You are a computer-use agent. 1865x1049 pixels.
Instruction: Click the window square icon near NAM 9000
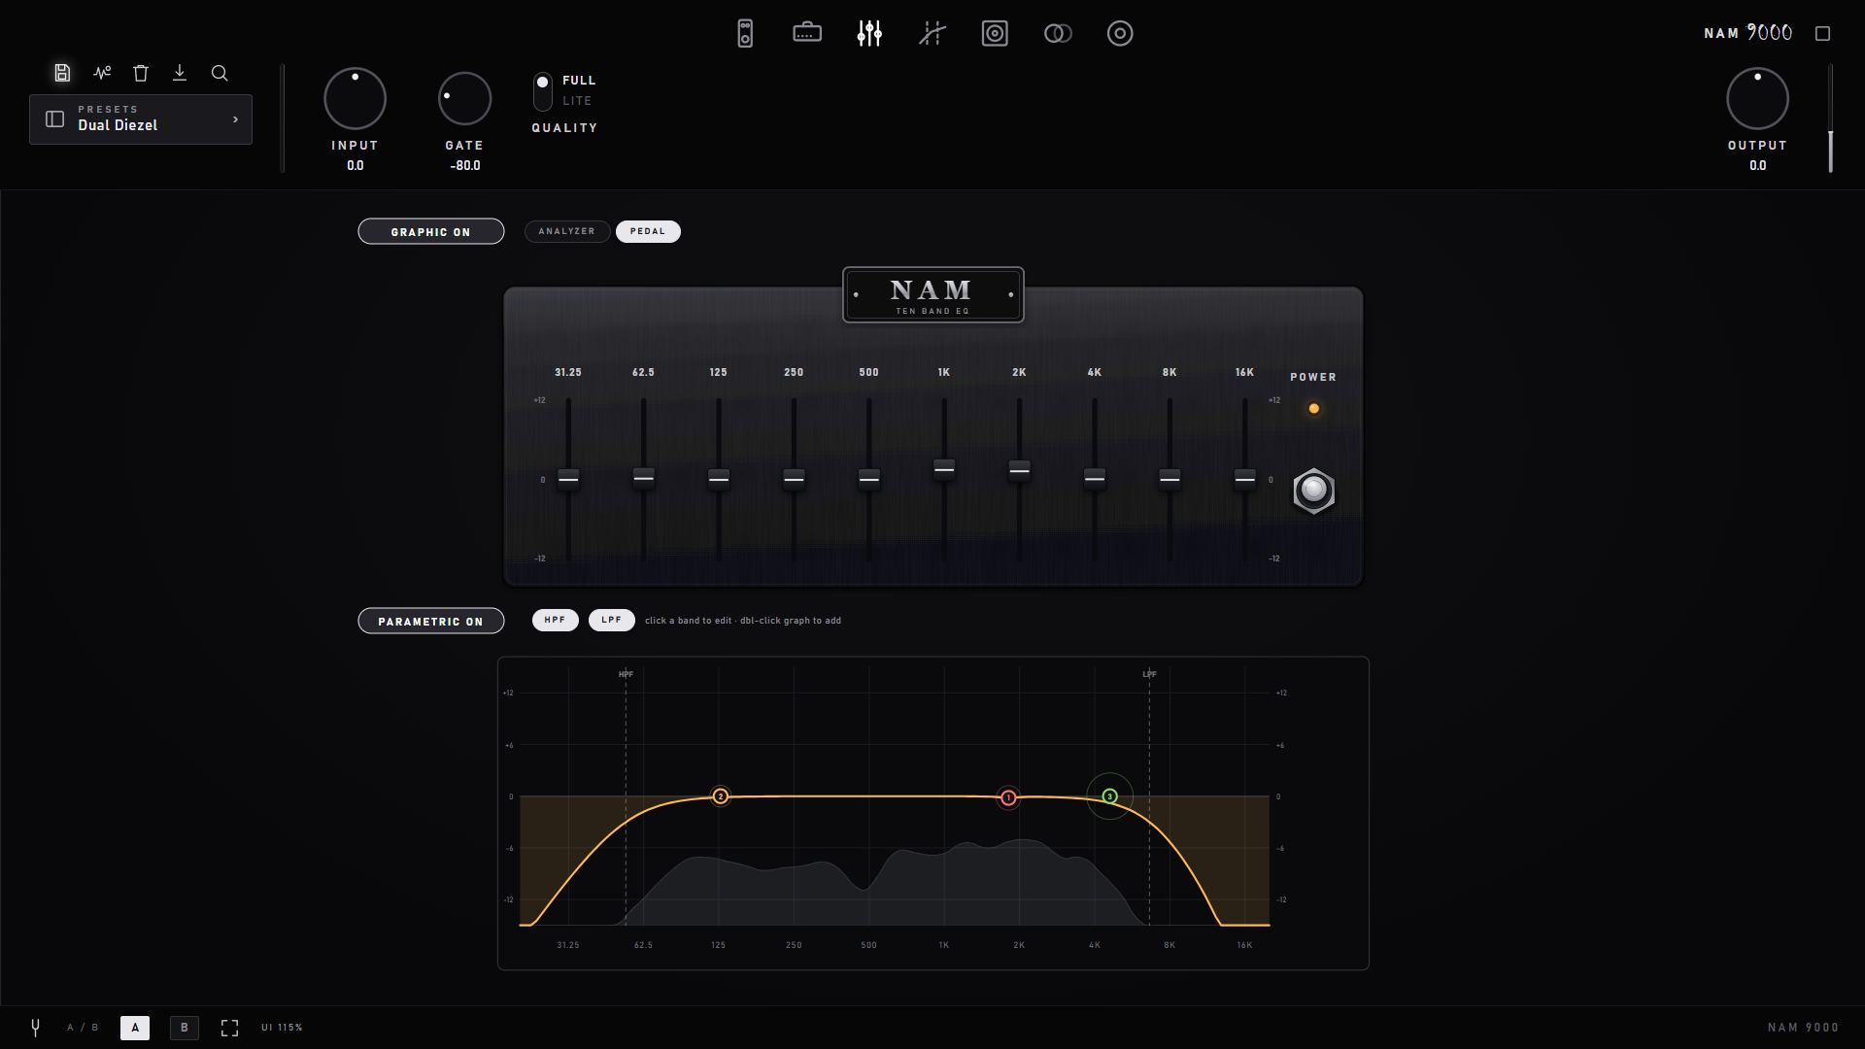coord(1823,34)
